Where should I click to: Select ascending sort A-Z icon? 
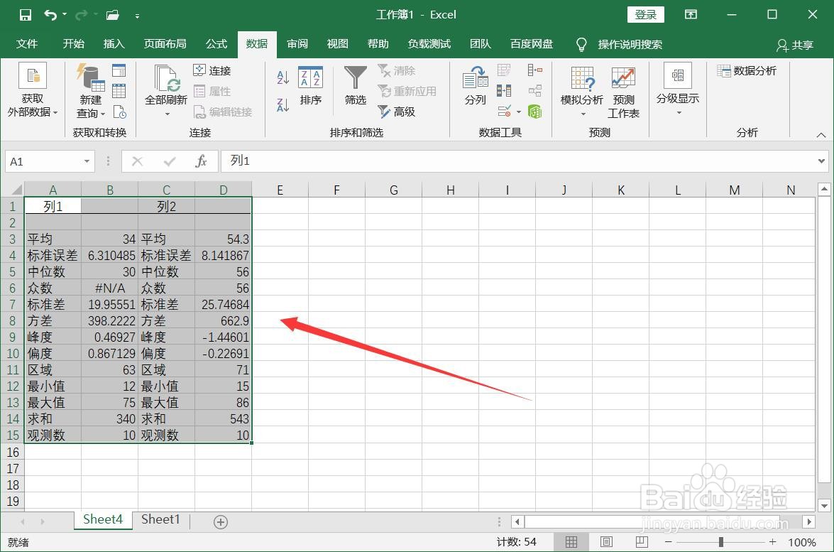coord(281,77)
